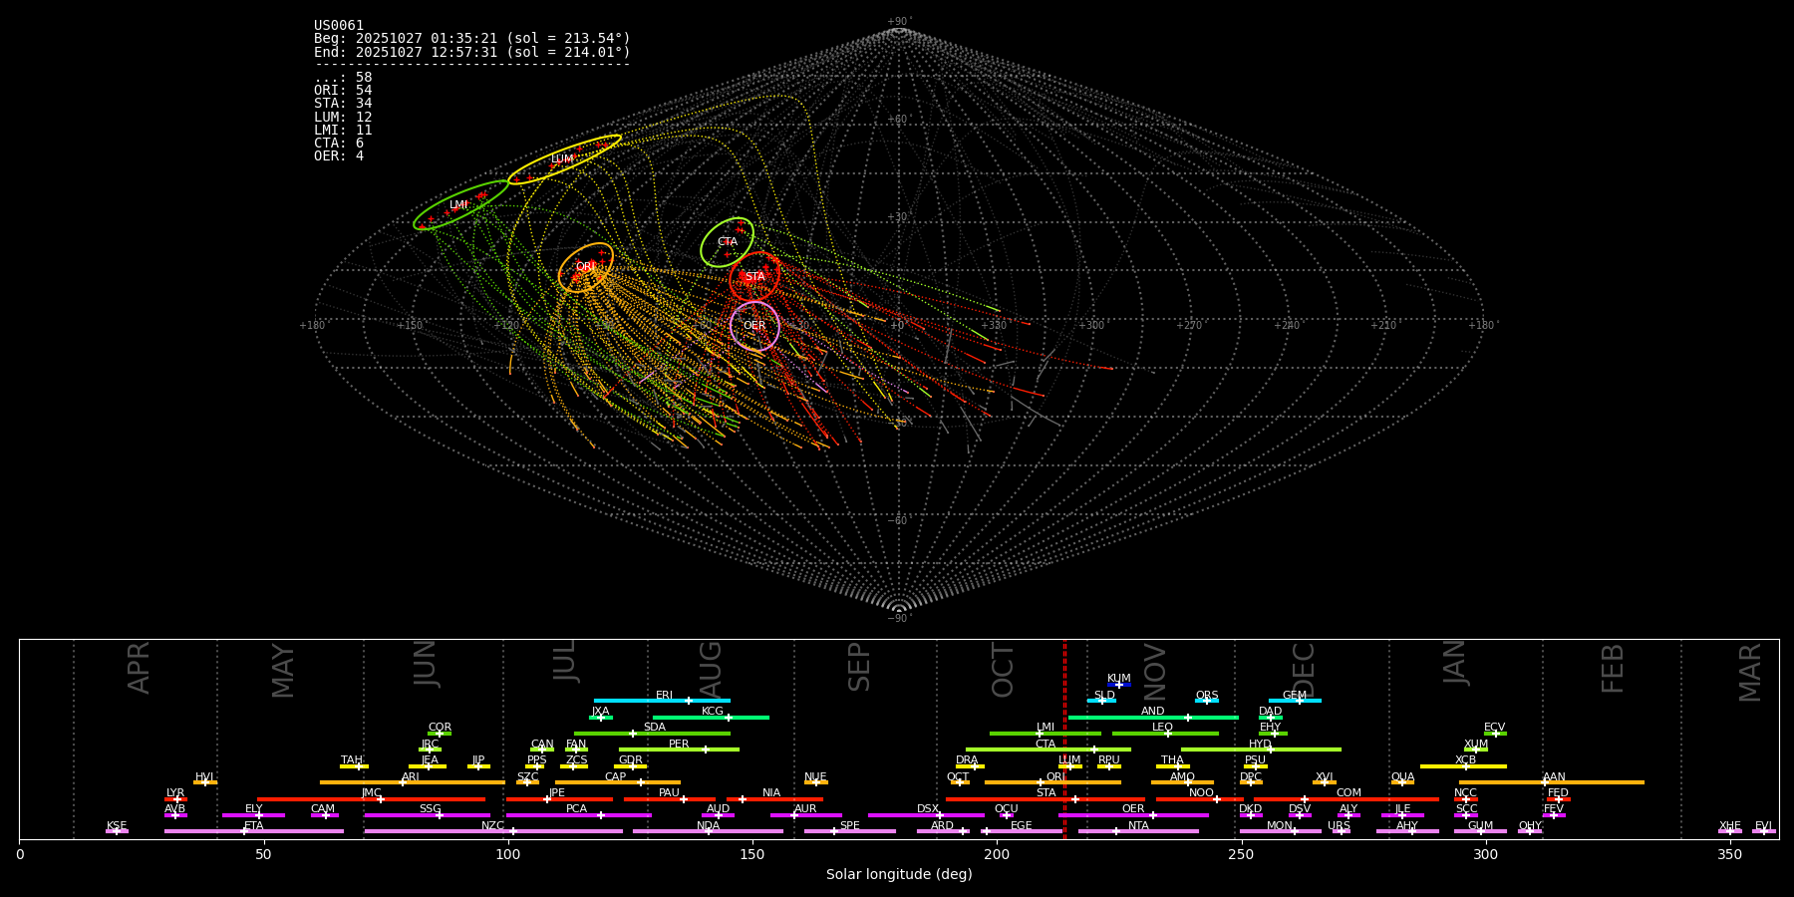Screen dimensions: 1794x897
Task: Click the legend entry 'ORI: 54'
Action: click(x=343, y=91)
